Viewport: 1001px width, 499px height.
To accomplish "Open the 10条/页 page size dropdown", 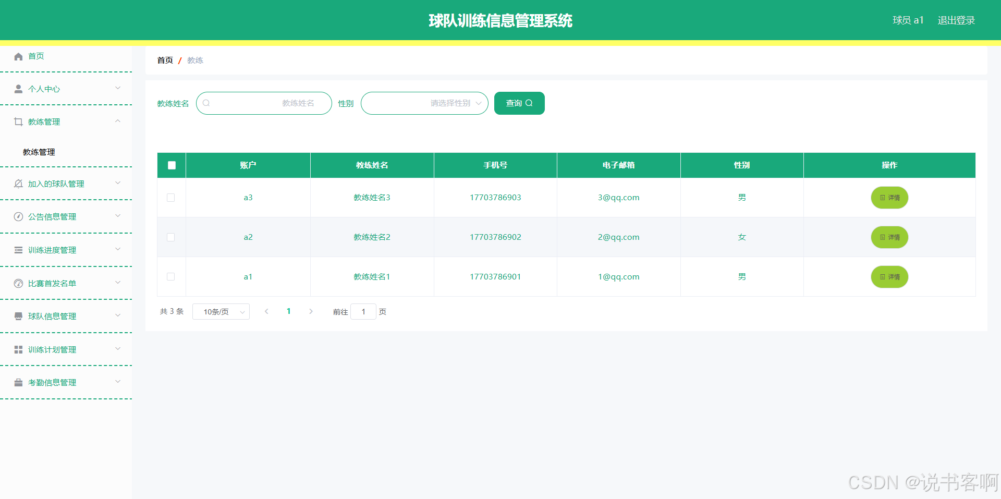I will tap(221, 312).
